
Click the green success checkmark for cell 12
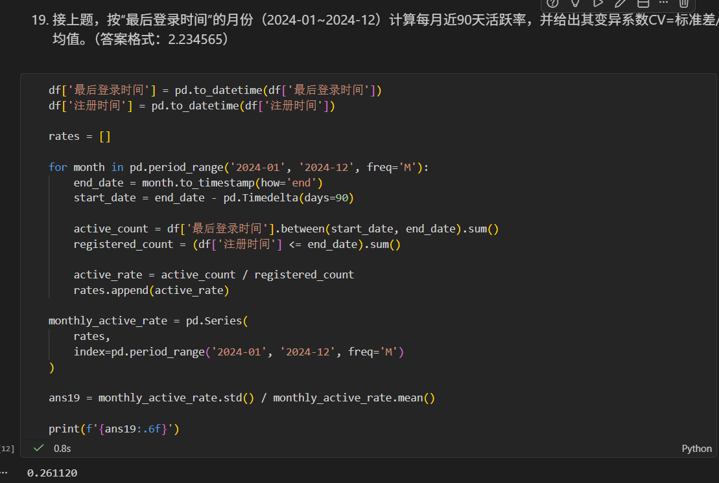(x=39, y=448)
